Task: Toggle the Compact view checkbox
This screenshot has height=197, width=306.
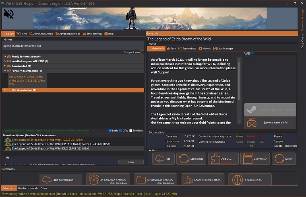Action: click(x=142, y=52)
